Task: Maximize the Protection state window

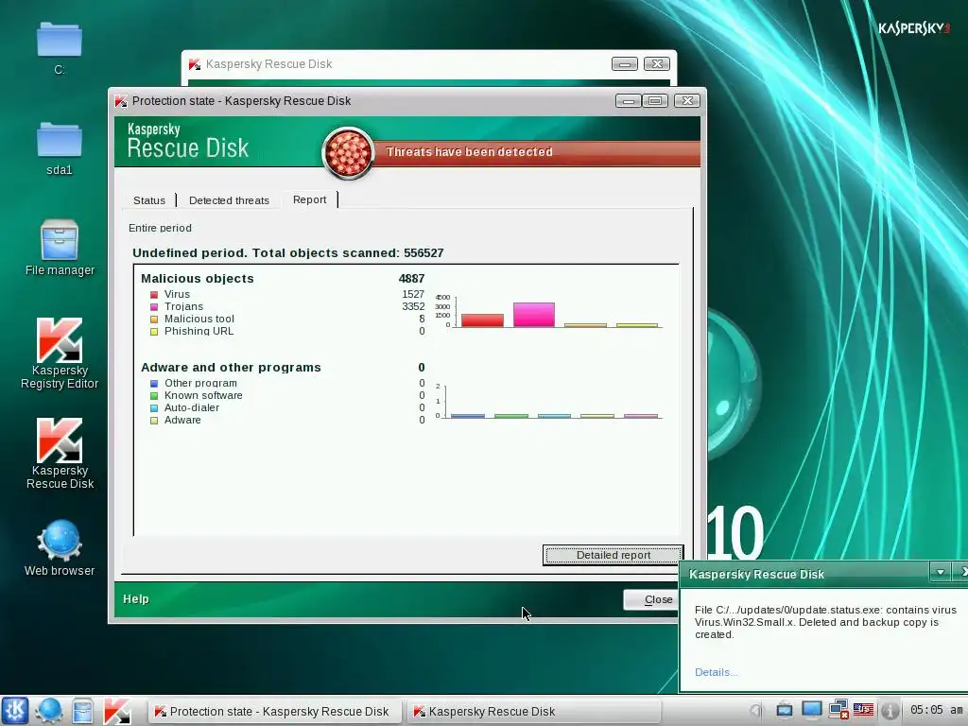Action: (655, 100)
